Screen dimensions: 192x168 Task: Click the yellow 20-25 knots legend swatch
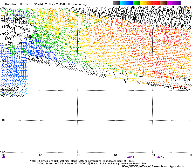[x=143, y=3]
